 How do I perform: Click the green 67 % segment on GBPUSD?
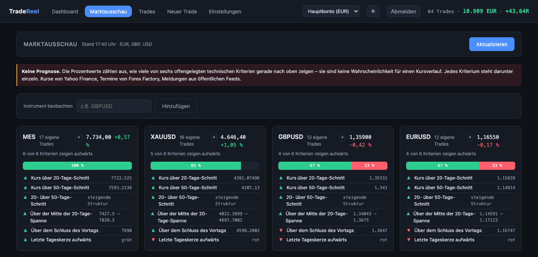(315, 165)
